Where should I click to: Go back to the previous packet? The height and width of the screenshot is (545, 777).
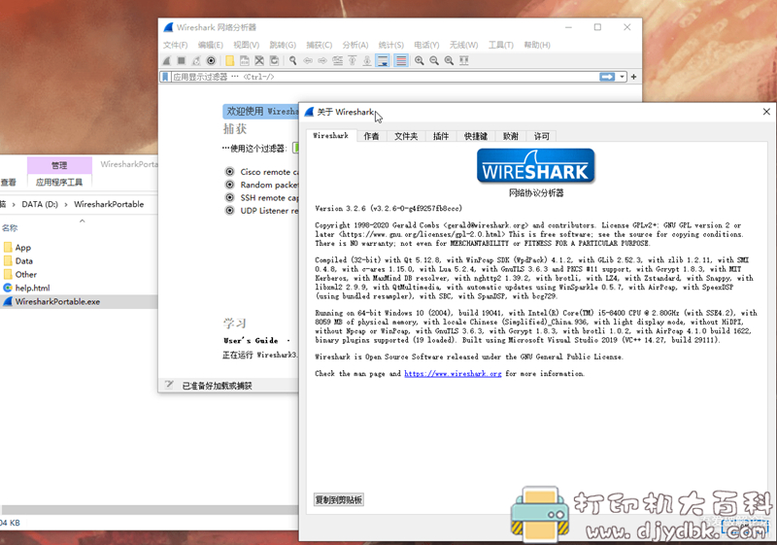pyautogui.click(x=308, y=60)
